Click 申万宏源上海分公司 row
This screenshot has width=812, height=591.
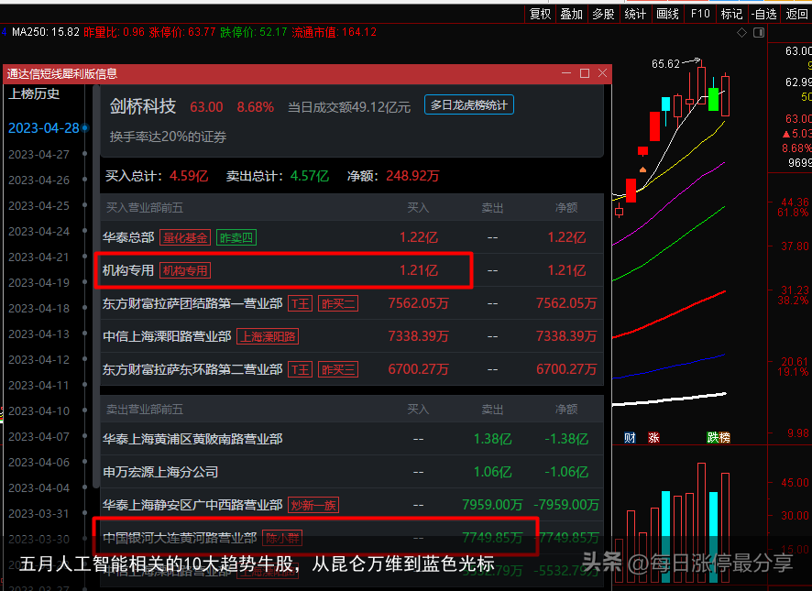pos(352,473)
